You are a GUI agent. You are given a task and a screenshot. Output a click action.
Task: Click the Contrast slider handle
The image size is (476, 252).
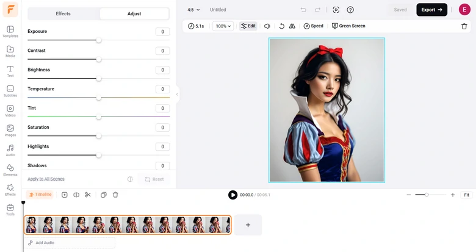tap(99, 59)
